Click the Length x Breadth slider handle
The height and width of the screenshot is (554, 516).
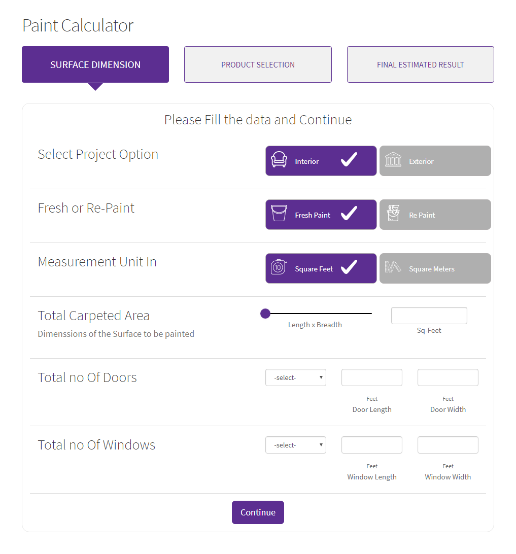coord(265,314)
